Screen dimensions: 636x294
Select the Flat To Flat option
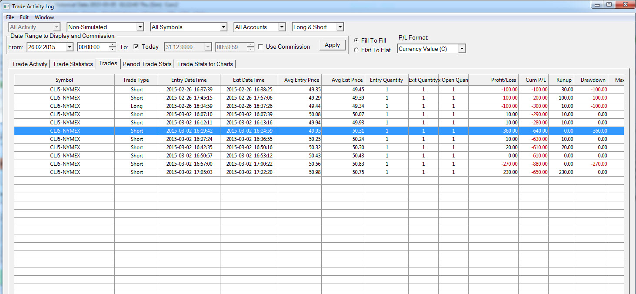356,50
